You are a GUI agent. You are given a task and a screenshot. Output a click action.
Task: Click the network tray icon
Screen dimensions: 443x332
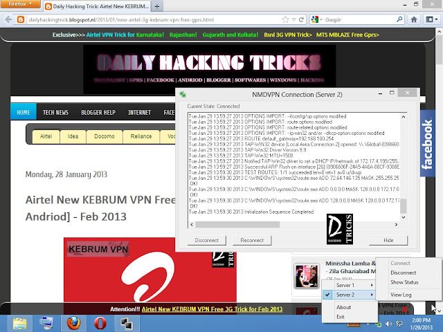[x=399, y=324]
